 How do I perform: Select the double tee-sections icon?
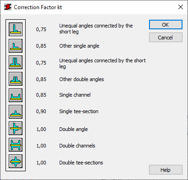coord(16,161)
